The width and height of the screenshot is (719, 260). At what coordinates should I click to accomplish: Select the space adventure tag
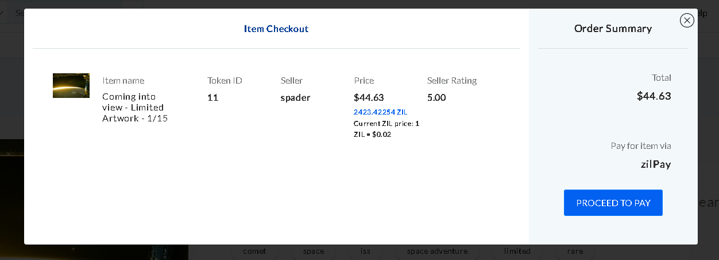click(437, 251)
